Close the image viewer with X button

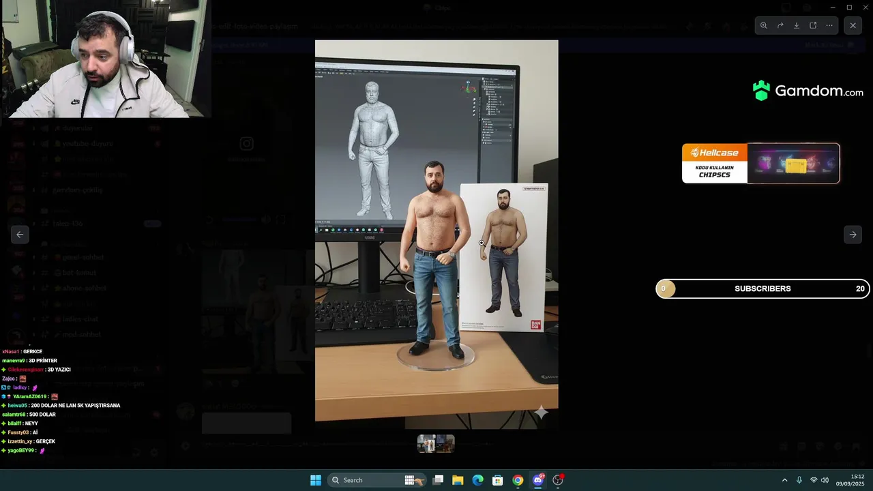[x=853, y=25]
